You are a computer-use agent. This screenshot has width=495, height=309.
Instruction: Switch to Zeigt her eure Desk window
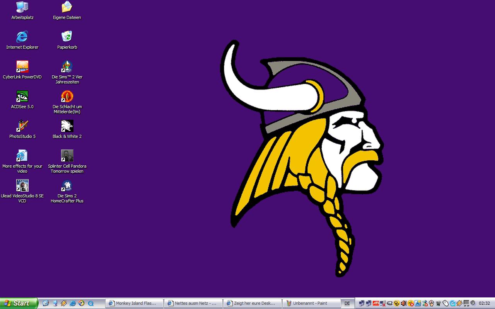point(253,303)
